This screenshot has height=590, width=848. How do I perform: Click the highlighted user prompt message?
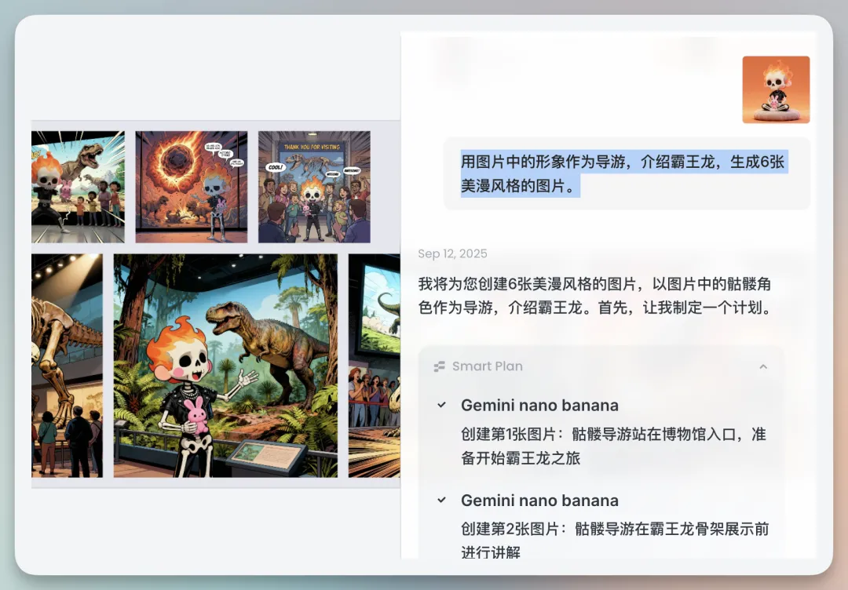[624, 174]
